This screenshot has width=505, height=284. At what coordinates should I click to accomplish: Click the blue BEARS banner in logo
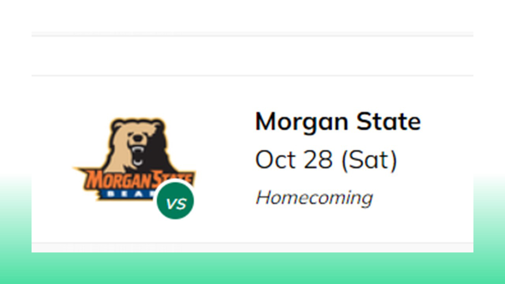pyautogui.click(x=127, y=194)
